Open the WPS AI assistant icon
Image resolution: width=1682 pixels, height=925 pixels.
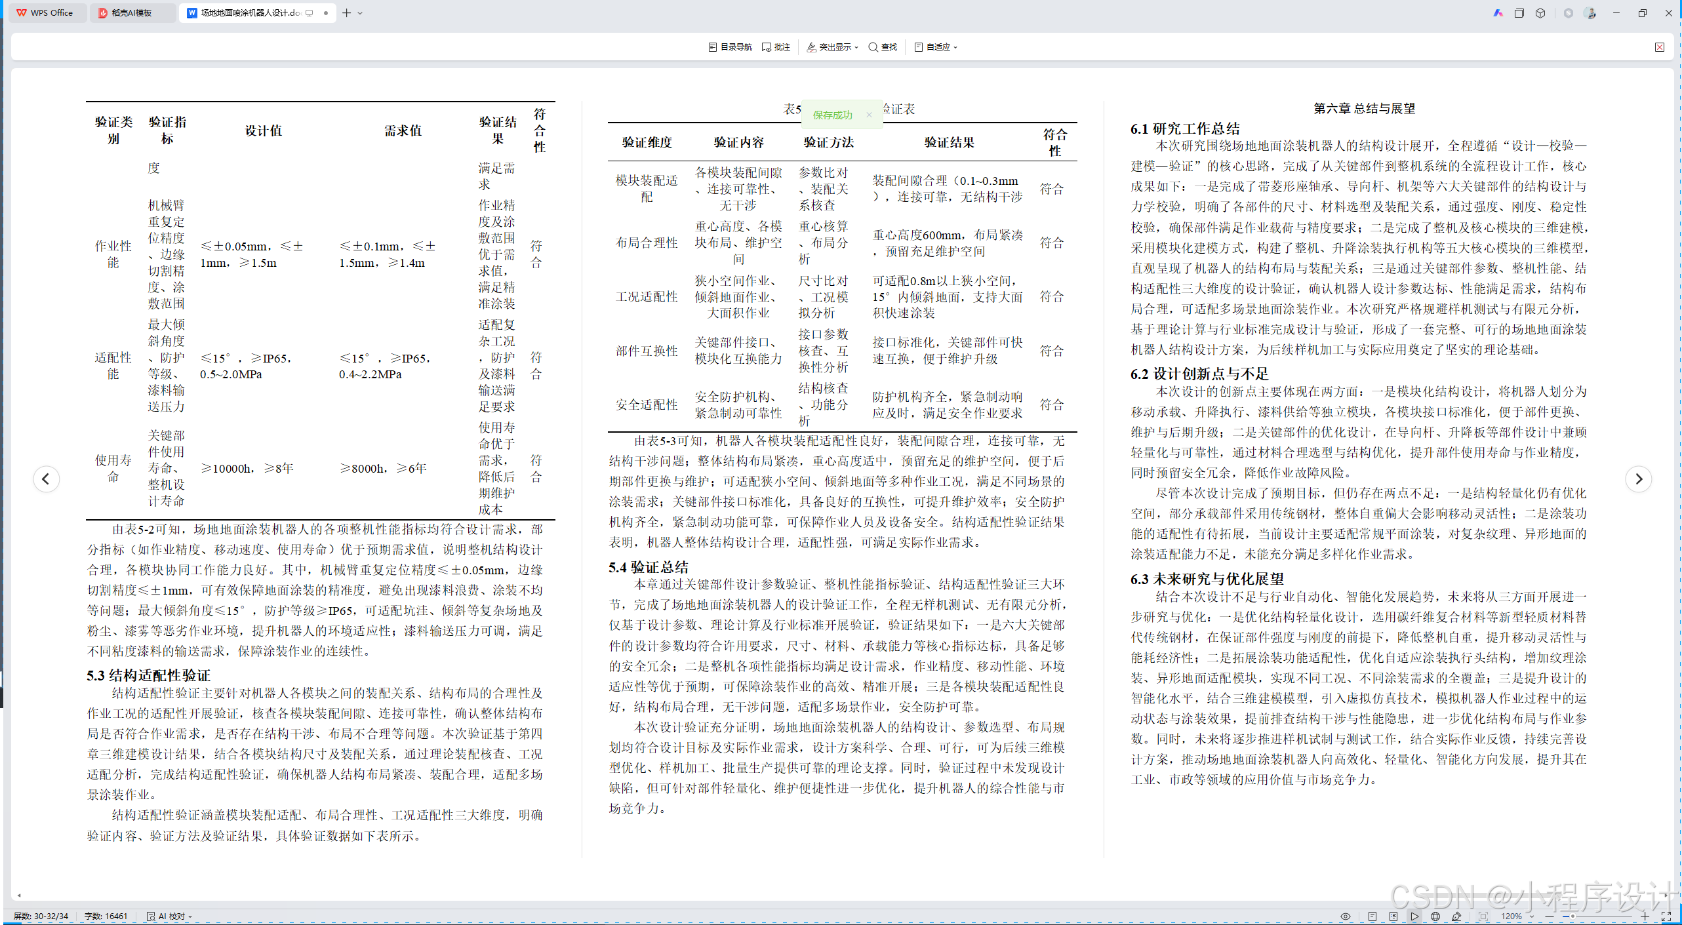(x=1498, y=13)
